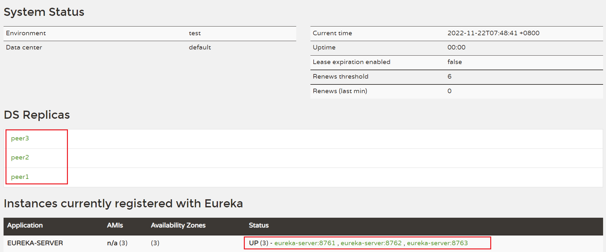Select the renews last min value 0
Screen dimensions: 606x252
point(449,91)
